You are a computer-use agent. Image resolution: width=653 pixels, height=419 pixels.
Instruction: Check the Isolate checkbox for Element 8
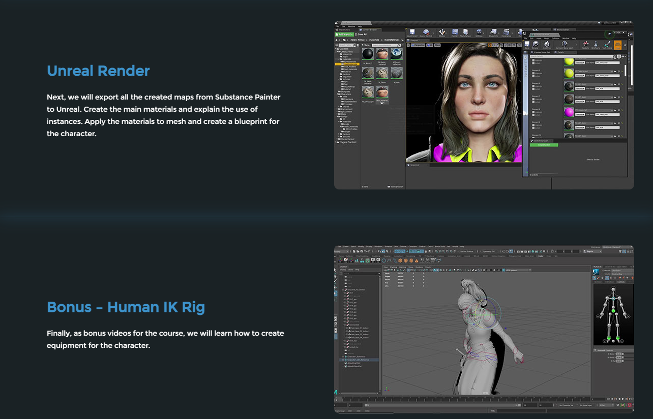533,115
